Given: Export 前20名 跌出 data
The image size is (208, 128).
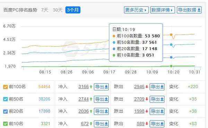Looking at the screenshot, I should [157, 111].
